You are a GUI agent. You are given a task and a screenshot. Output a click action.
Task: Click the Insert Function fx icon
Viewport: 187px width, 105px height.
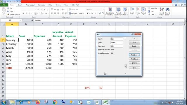(x=32, y=20)
